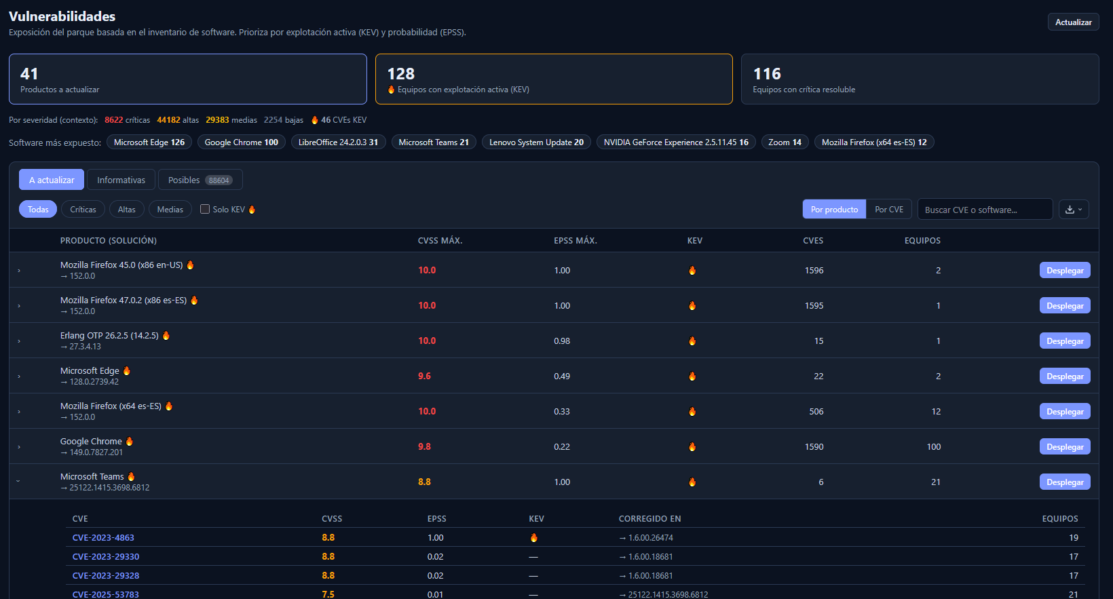Image resolution: width=1113 pixels, height=599 pixels.
Task: Switch view to Por CVE
Action: click(889, 210)
